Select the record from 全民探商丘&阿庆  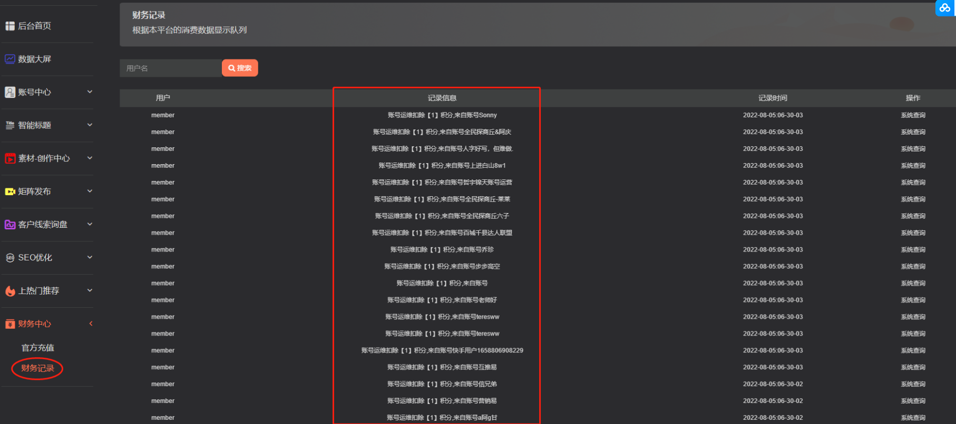coord(442,132)
